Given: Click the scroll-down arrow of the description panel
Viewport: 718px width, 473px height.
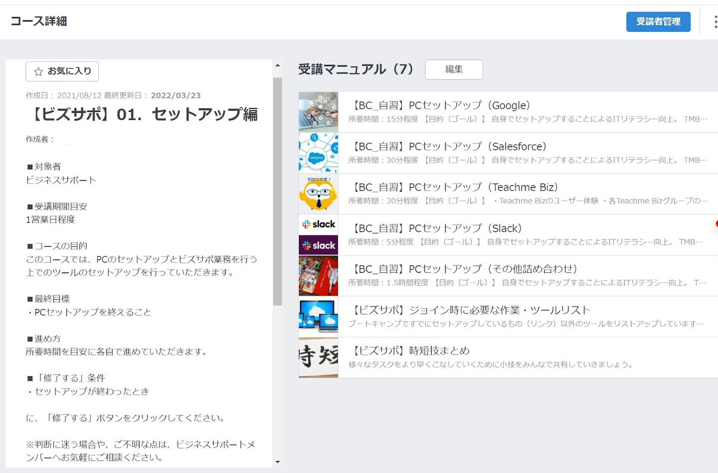Looking at the screenshot, I should (x=278, y=462).
